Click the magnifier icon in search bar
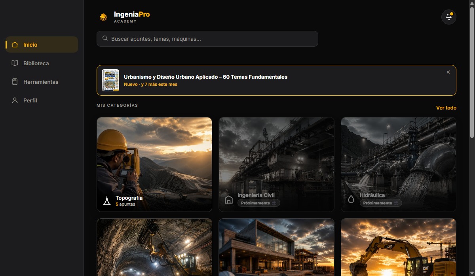Viewport: 475px width, 276px height. pyautogui.click(x=105, y=38)
